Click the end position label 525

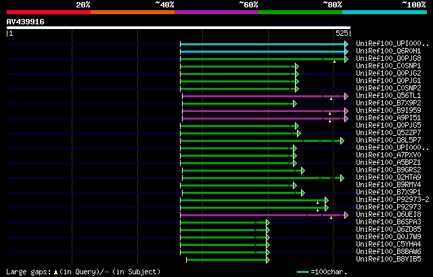[342, 33]
